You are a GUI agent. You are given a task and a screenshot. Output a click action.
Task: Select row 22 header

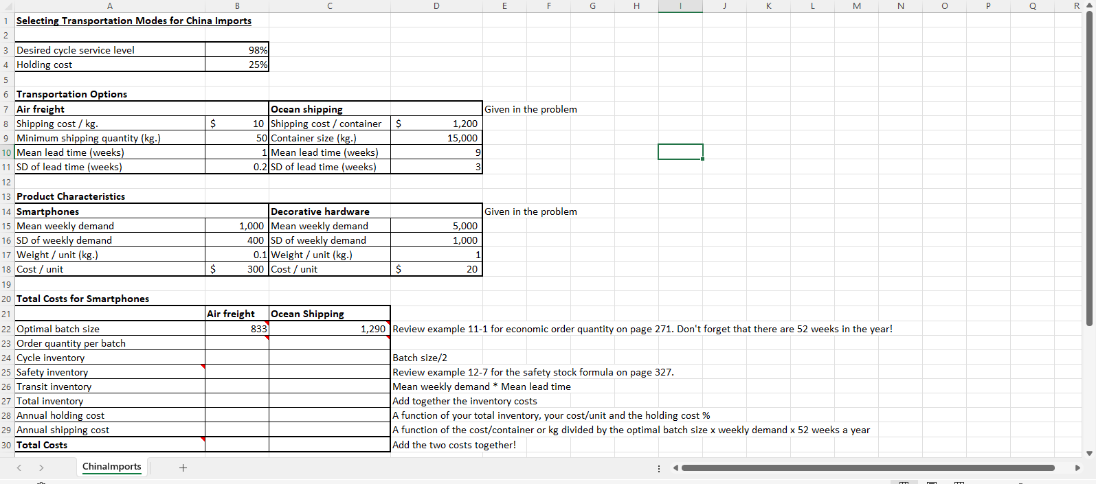pos(7,329)
